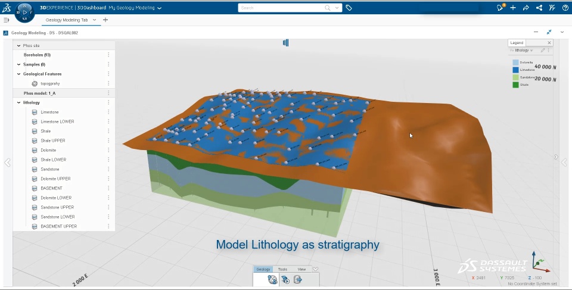The height and width of the screenshot is (290, 572).
Task: Select the Shale LOWER tree row
Action: pyautogui.click(x=64, y=160)
